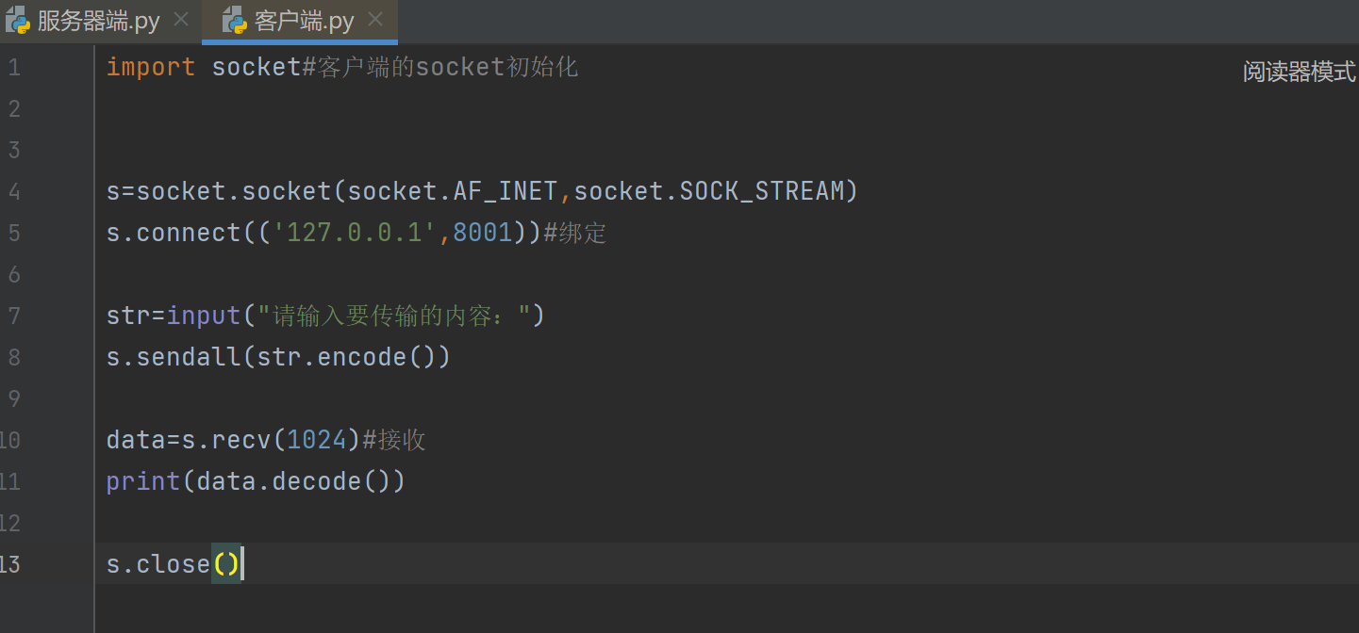
Task: Click line number 1 in the gutter
Action: [13, 68]
